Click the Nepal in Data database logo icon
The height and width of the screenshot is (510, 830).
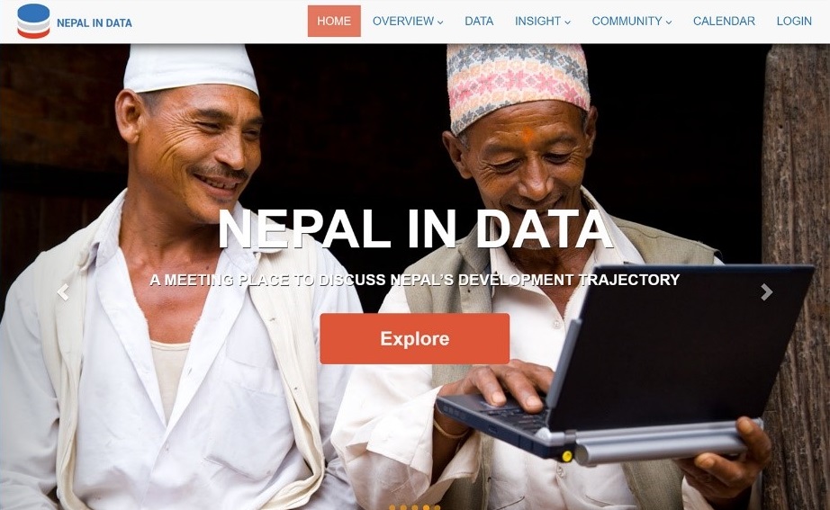tap(33, 22)
